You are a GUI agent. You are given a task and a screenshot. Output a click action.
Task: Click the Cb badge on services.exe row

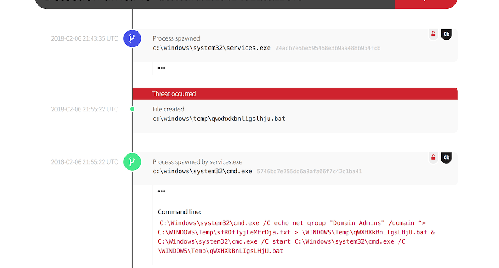pyautogui.click(x=446, y=34)
